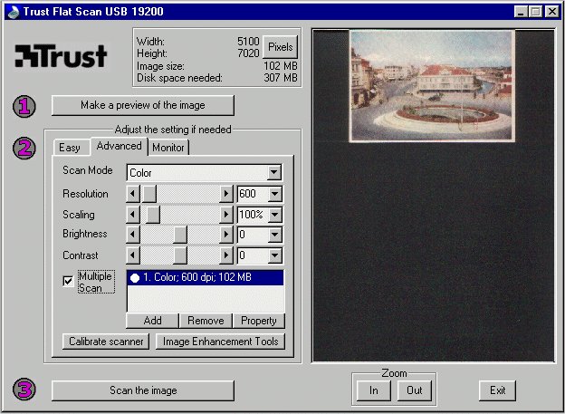Switch to the Easy tab
565x414 pixels.
point(71,148)
